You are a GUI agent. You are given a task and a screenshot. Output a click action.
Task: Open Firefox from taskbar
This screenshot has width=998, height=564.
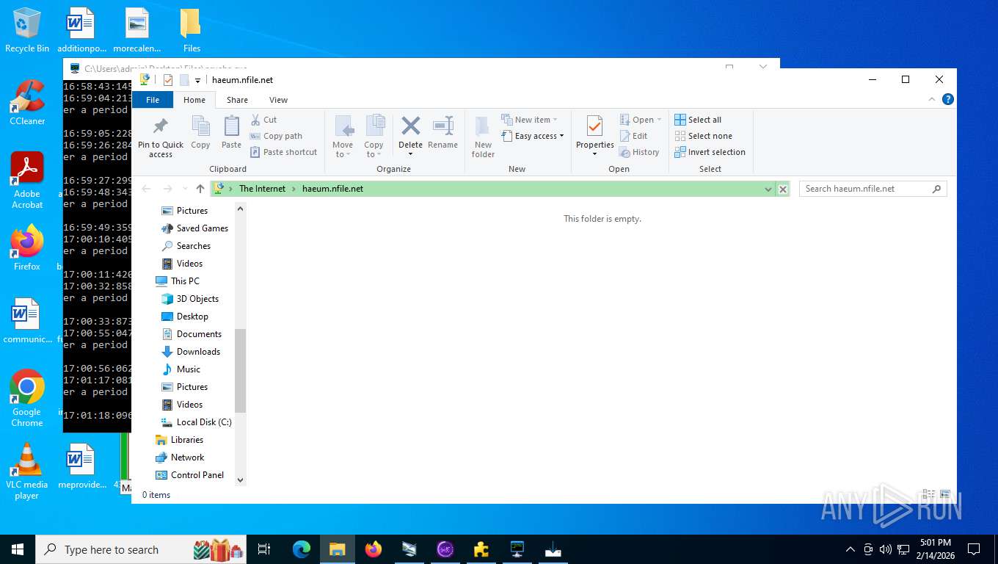[374, 549]
